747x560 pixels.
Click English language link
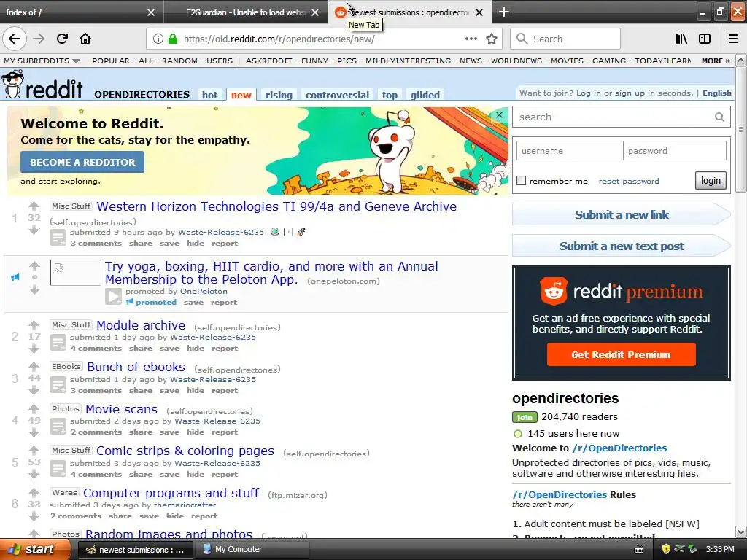[717, 93]
